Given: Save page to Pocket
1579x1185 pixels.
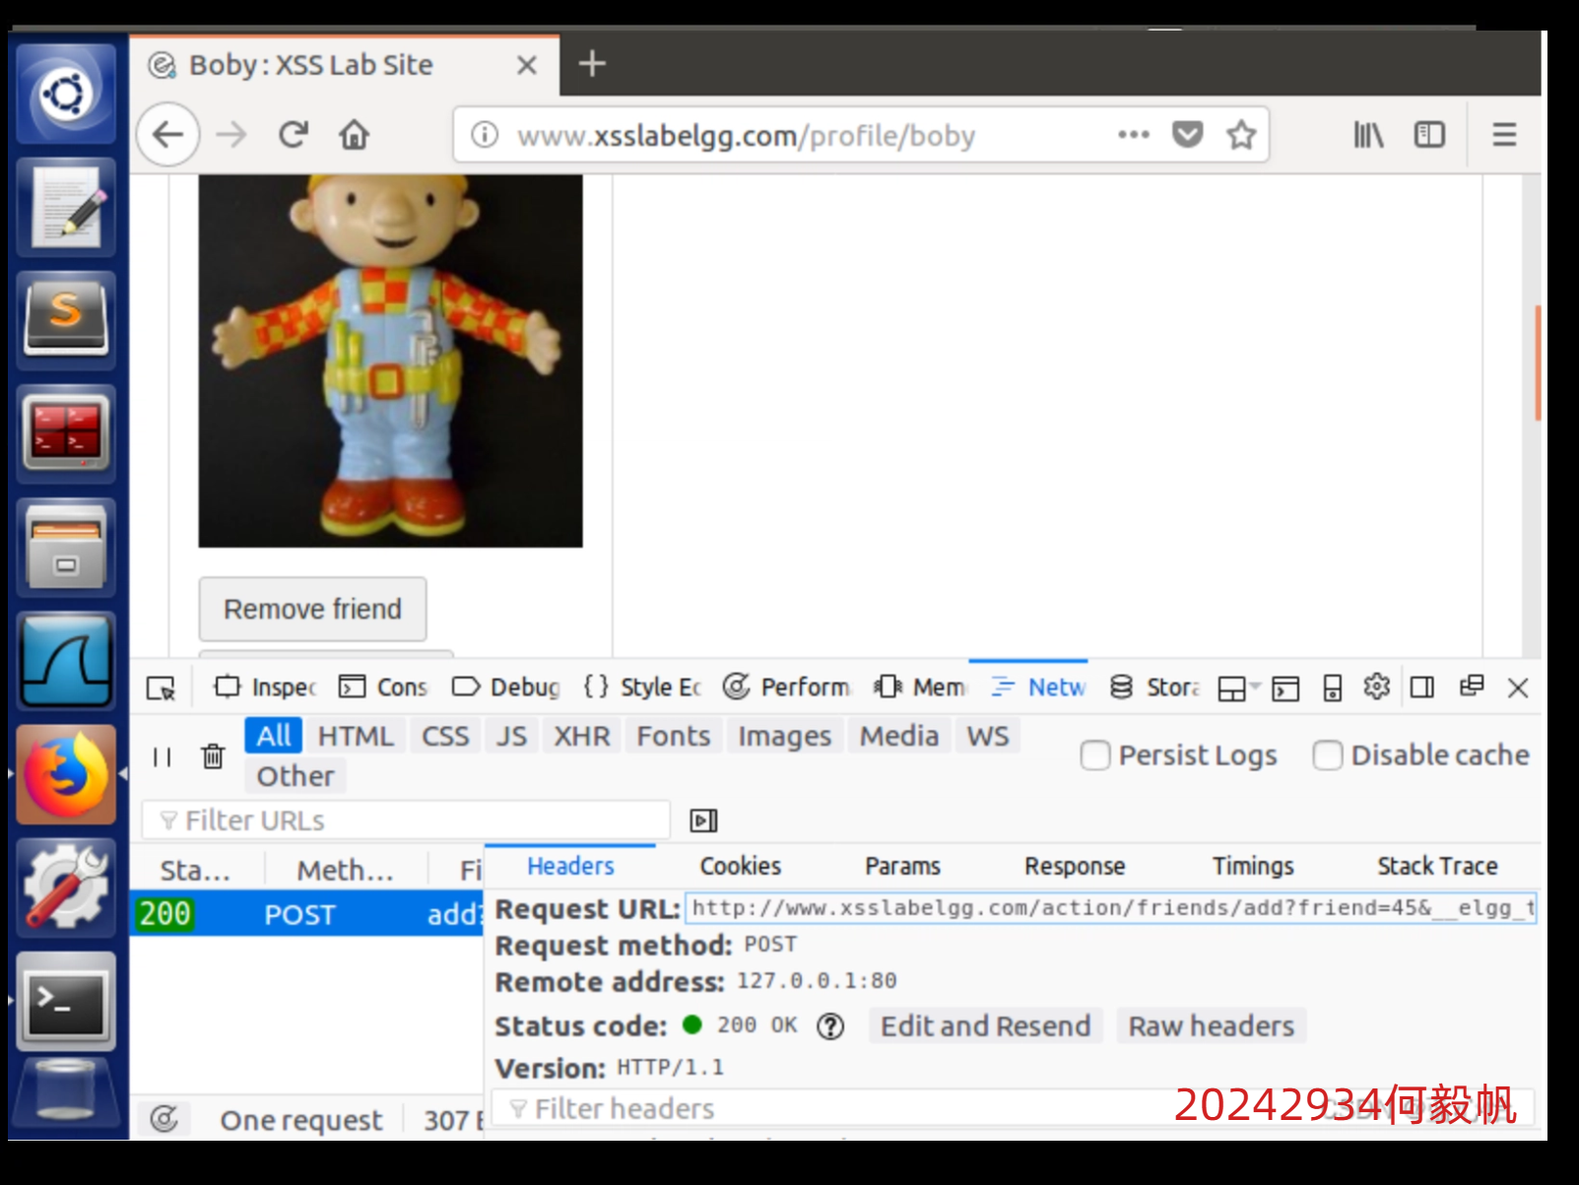Looking at the screenshot, I should pos(1188,134).
